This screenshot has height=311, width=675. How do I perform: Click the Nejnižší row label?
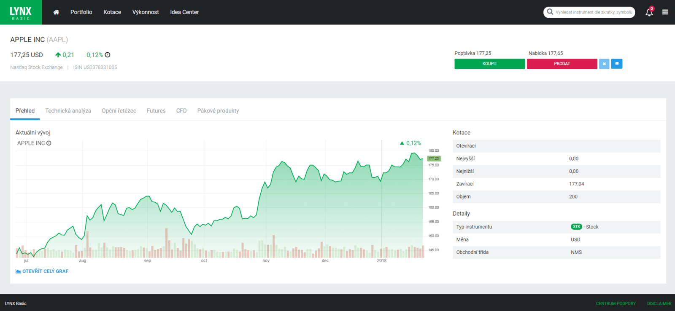tap(465, 171)
